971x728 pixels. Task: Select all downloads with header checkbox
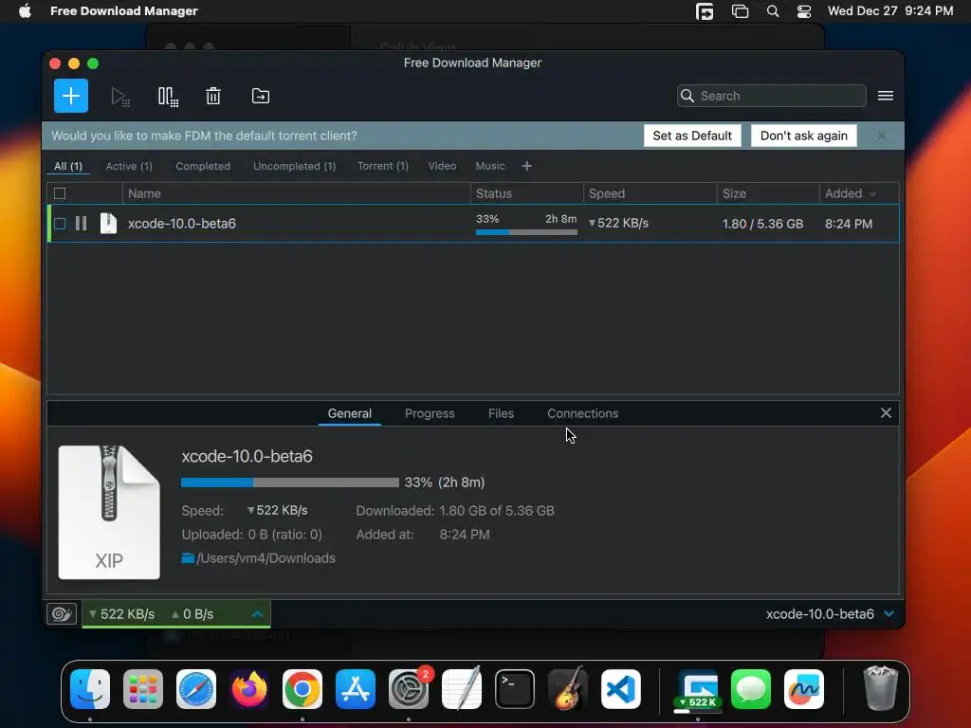point(60,193)
